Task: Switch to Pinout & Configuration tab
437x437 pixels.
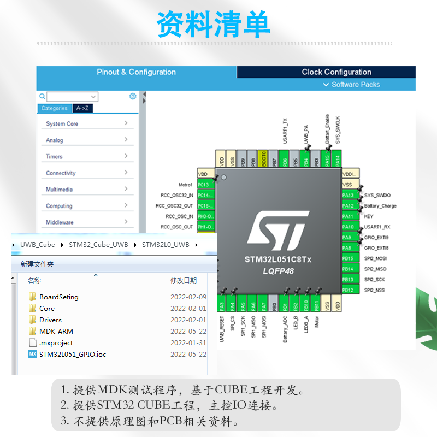Action: (136, 72)
